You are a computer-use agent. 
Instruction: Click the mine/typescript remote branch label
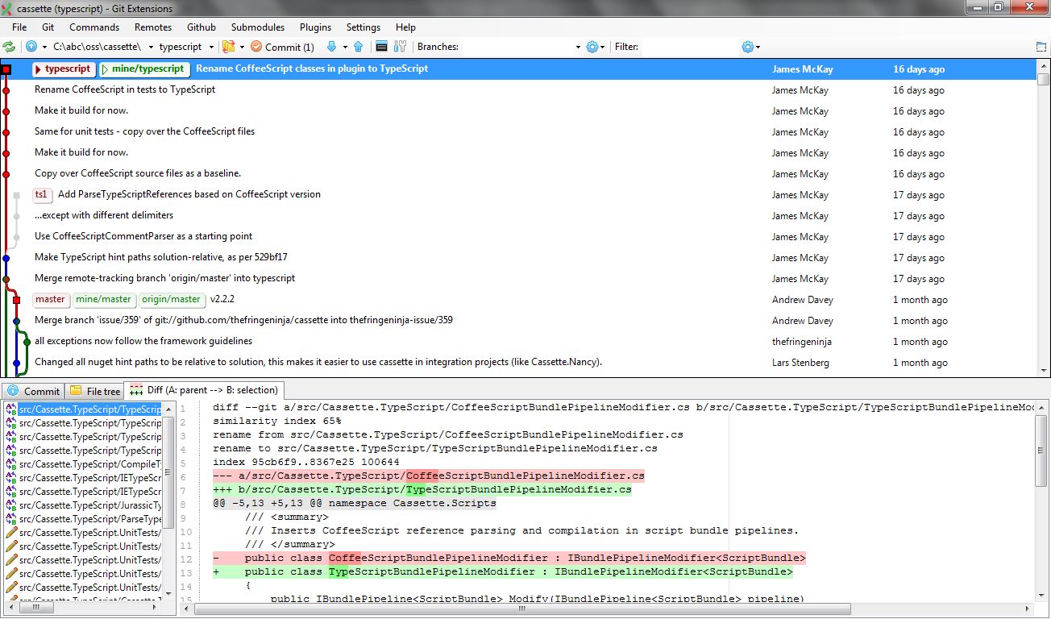(x=144, y=69)
